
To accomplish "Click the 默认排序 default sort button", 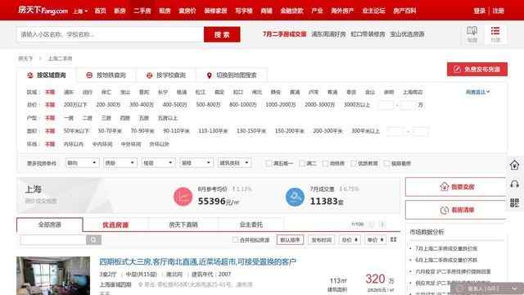I will click(290, 240).
